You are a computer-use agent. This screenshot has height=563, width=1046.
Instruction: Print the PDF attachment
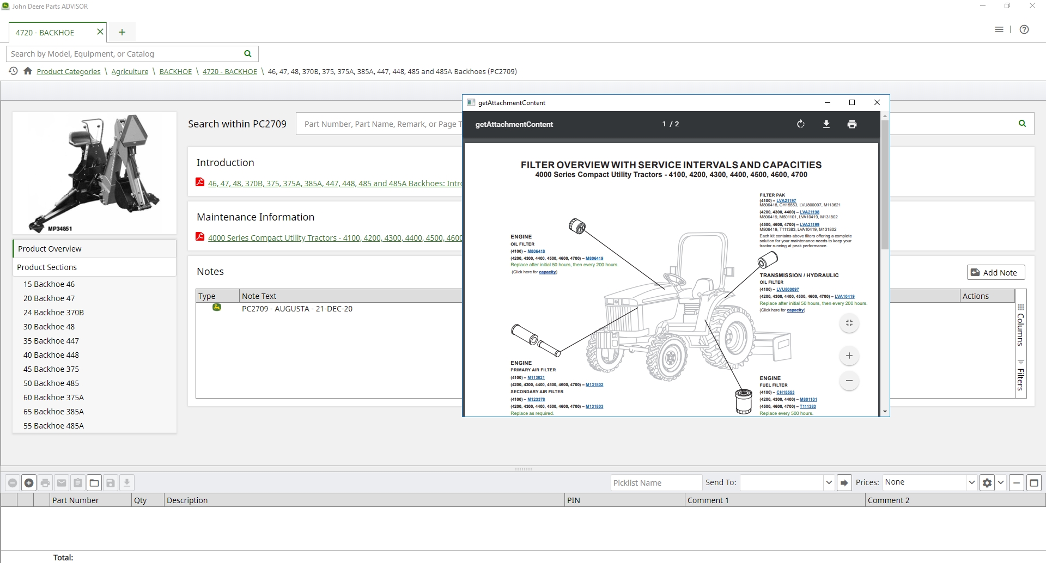(x=852, y=124)
